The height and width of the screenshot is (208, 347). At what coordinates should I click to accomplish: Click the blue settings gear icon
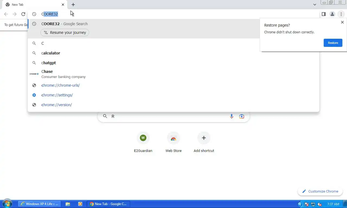(34, 95)
